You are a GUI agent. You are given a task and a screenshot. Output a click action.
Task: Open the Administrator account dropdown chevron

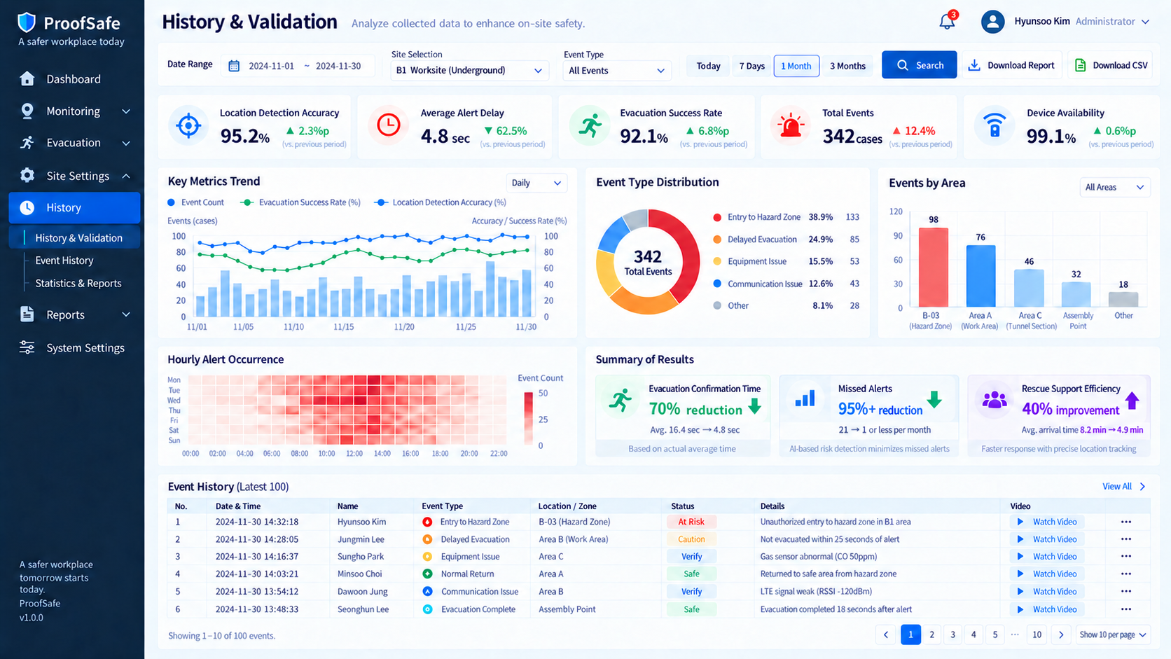pos(1145,22)
